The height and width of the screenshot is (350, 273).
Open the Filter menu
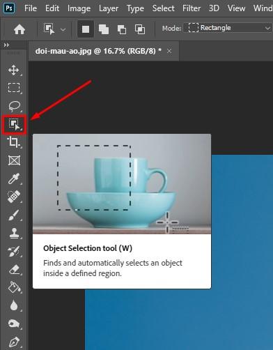192,8
